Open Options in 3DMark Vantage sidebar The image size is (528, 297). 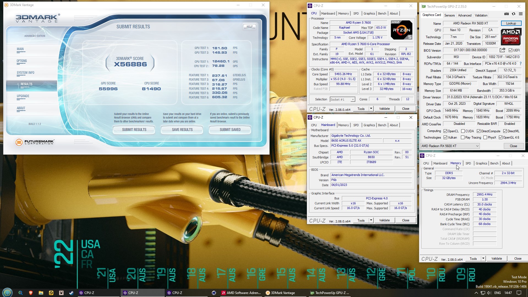(22, 61)
